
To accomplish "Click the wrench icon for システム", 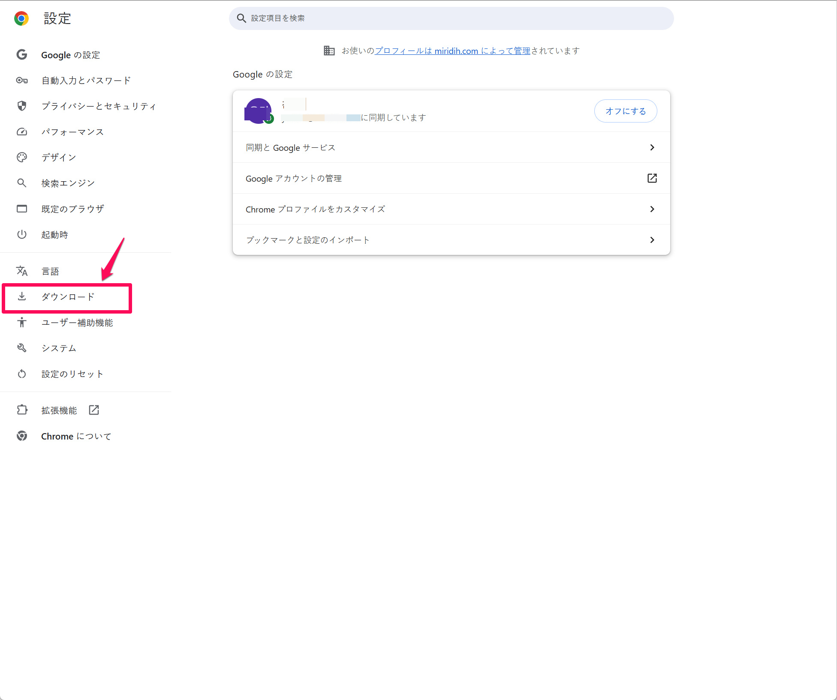I will 22,348.
